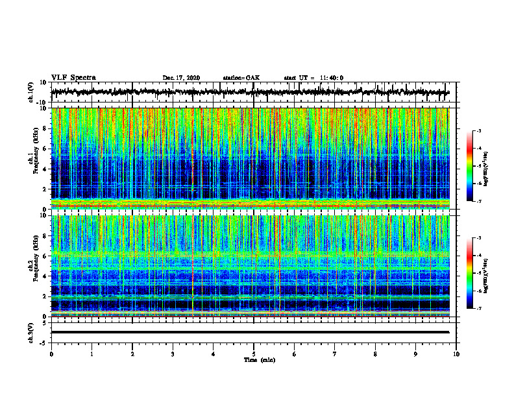This screenshot has width=514, height=397.
Task: Click the ch.3(V) axis label
Action: point(31,333)
